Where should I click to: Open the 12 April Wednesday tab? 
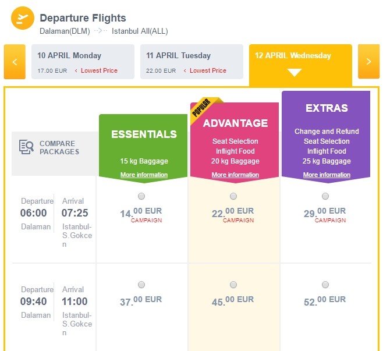pyautogui.click(x=293, y=56)
